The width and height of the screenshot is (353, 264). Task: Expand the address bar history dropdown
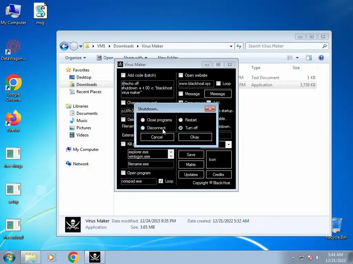(x=231, y=46)
